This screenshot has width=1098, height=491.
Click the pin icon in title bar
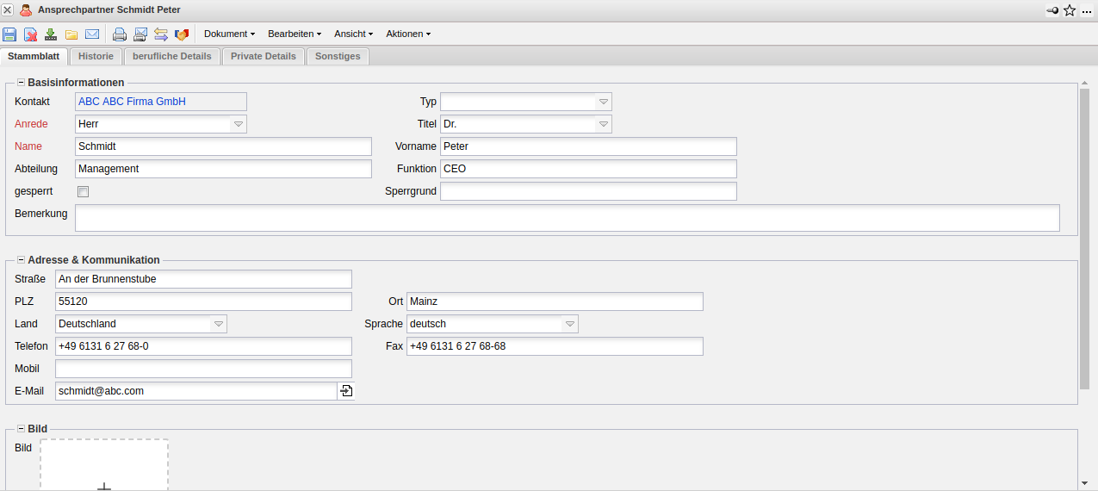click(1052, 10)
